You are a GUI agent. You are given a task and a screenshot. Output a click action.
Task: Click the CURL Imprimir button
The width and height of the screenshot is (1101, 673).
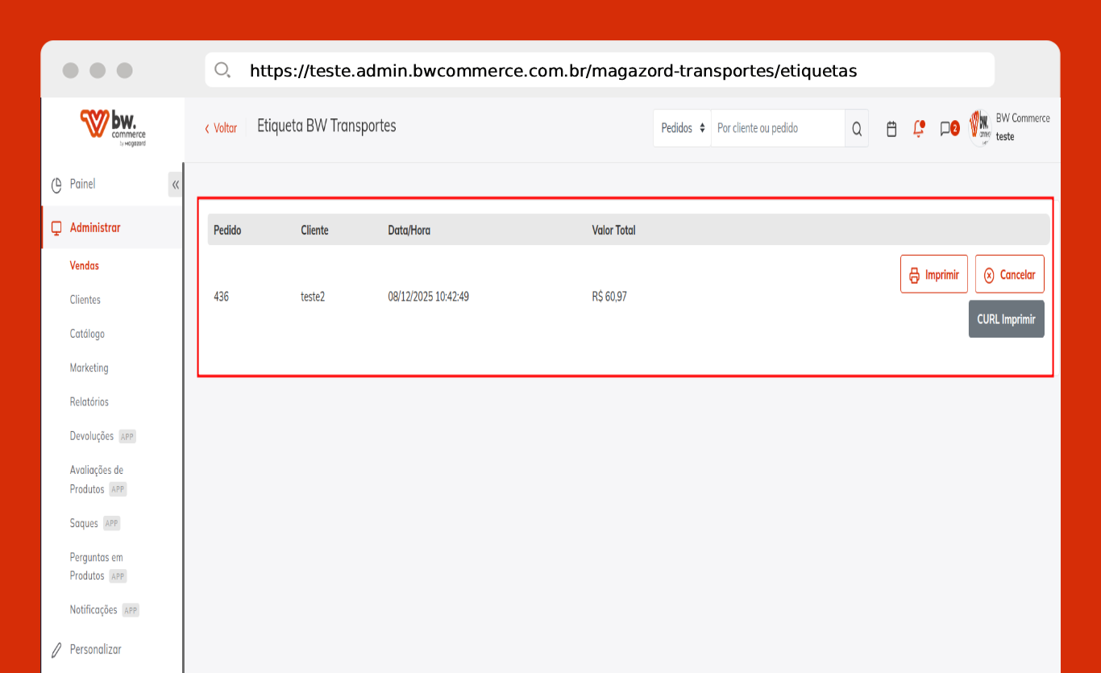[1006, 319]
